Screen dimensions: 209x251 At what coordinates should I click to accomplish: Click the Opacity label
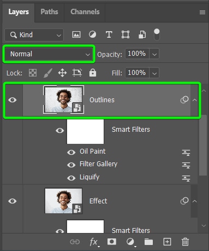tap(110, 55)
